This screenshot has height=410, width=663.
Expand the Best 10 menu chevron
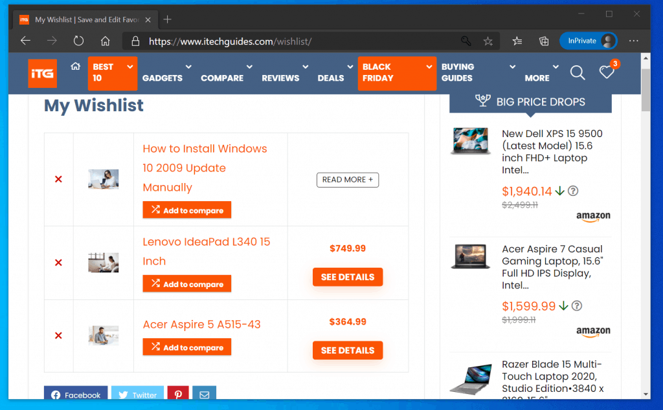click(x=129, y=67)
